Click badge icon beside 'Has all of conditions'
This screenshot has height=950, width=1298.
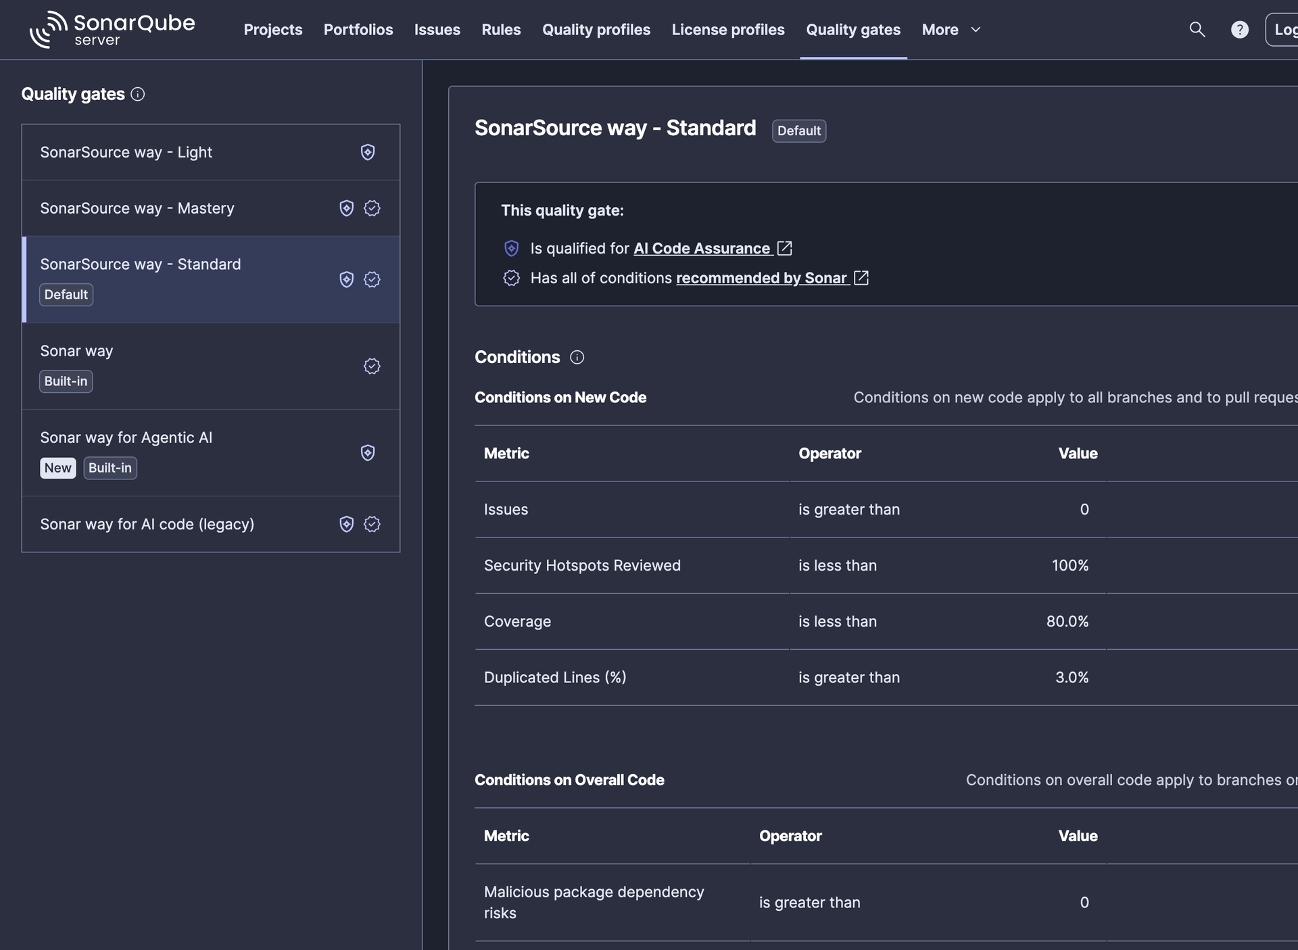click(x=512, y=278)
